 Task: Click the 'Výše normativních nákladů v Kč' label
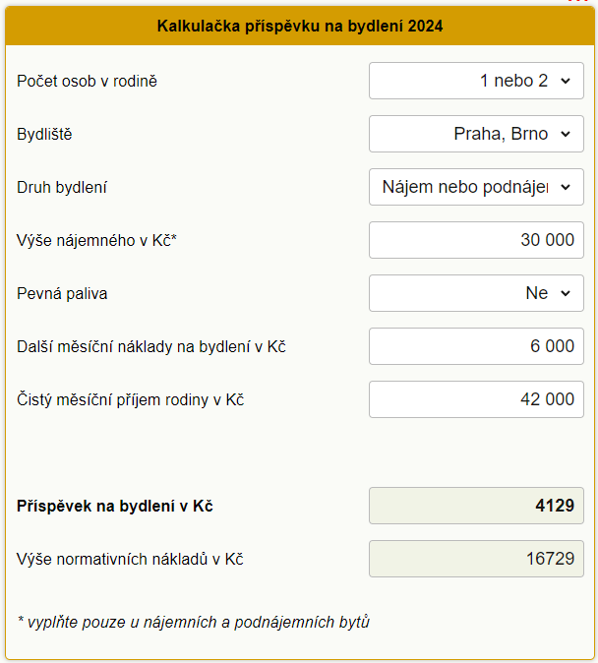point(130,559)
